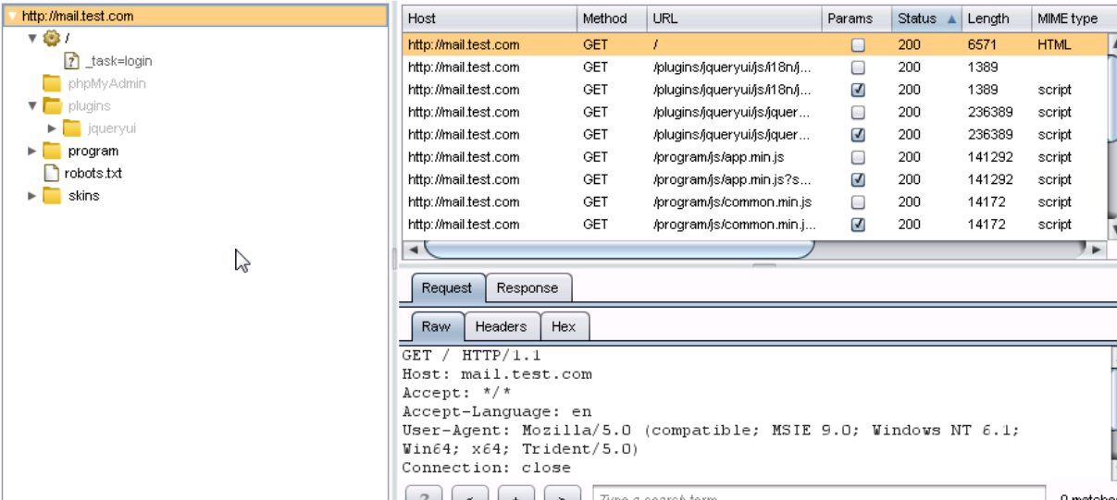This screenshot has height=500, width=1117.
Task: Sort table by Status column
Action: [925, 18]
